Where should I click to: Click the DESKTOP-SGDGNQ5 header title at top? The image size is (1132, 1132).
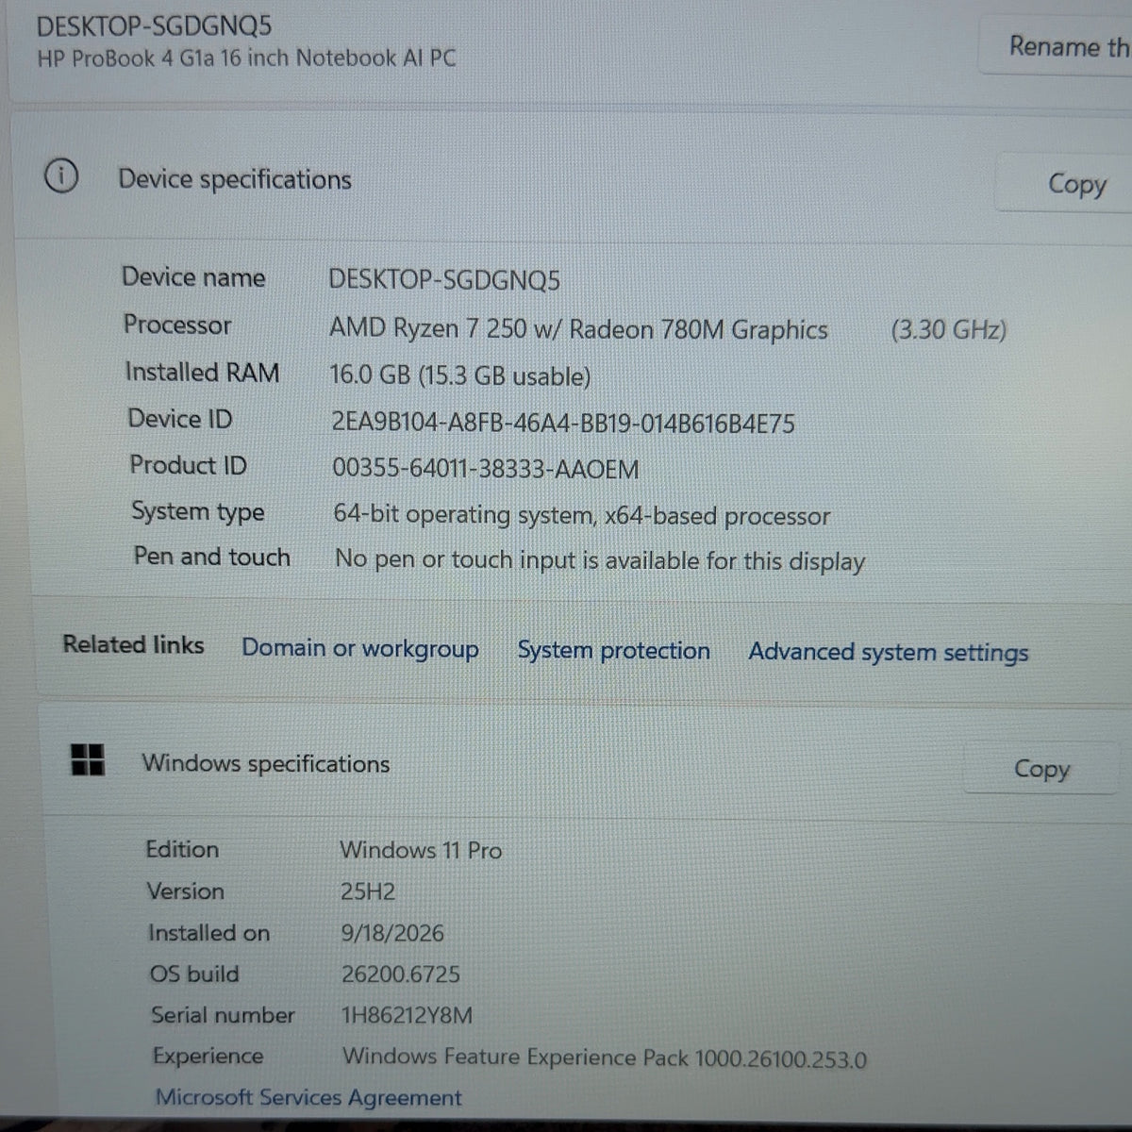coord(154,26)
